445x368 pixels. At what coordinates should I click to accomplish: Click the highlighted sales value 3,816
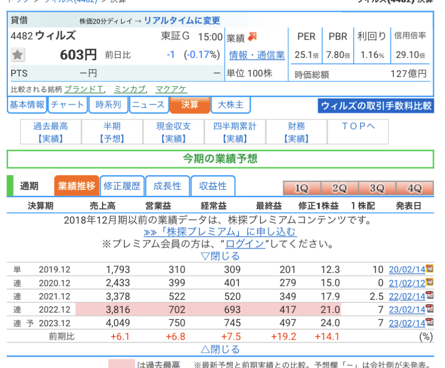coord(118,310)
